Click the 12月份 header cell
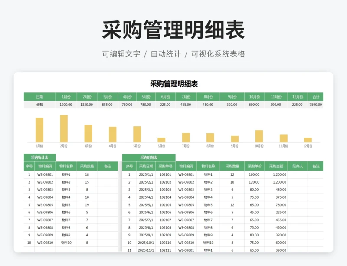The width and height of the screenshot is (347, 266). coord(297,97)
